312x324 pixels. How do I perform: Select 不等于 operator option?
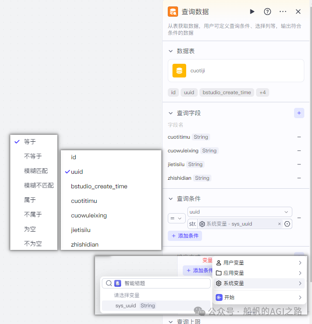click(x=34, y=156)
